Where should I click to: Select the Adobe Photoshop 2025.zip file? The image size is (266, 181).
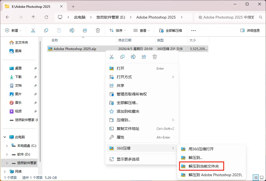point(127,49)
